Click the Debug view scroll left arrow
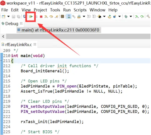 pos(3,36)
